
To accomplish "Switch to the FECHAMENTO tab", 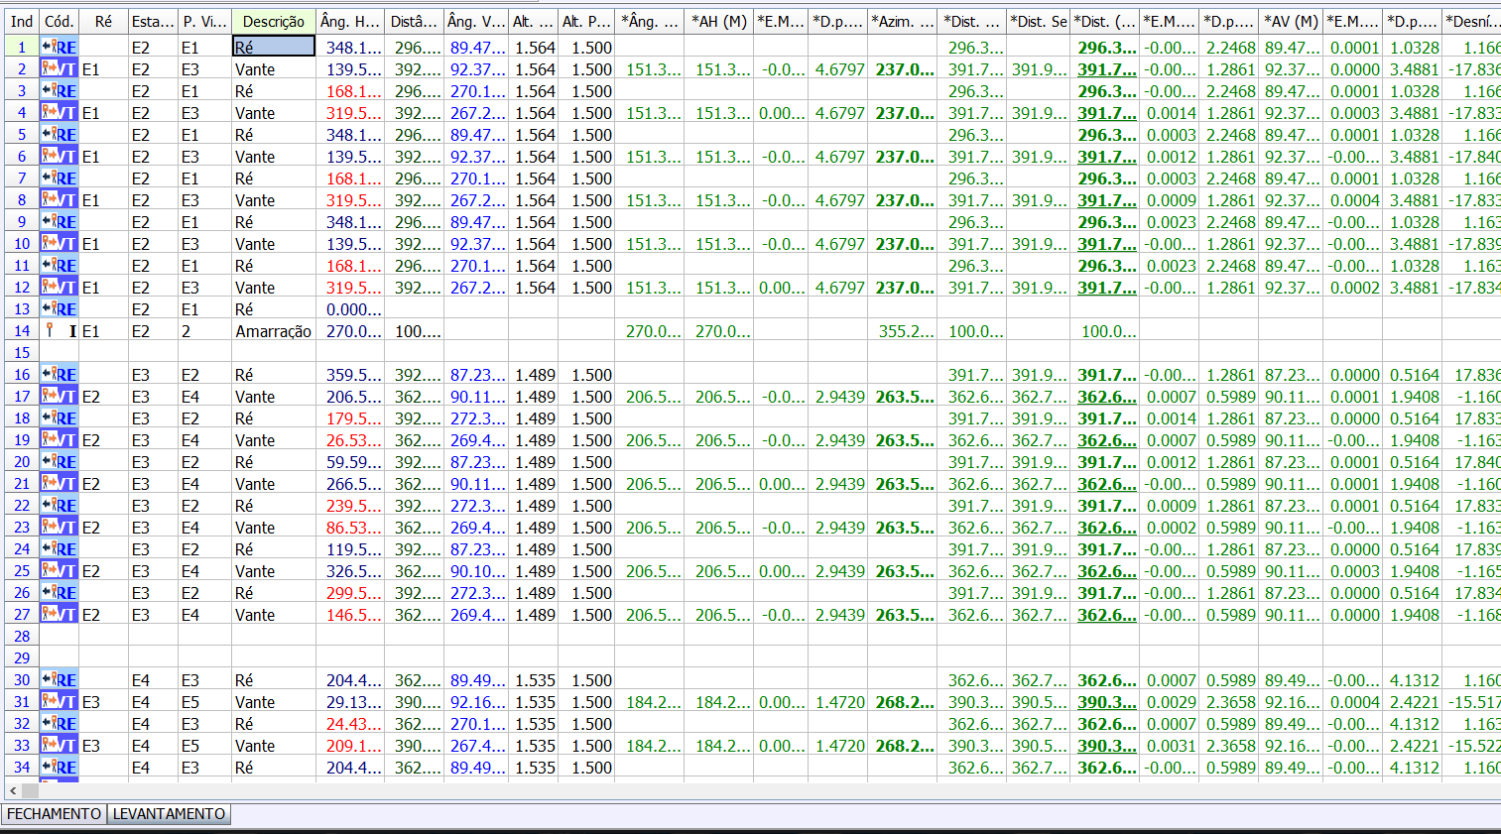I will tap(54, 814).
